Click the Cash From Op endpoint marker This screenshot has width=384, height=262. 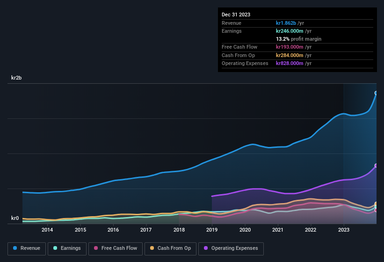tap(376, 204)
